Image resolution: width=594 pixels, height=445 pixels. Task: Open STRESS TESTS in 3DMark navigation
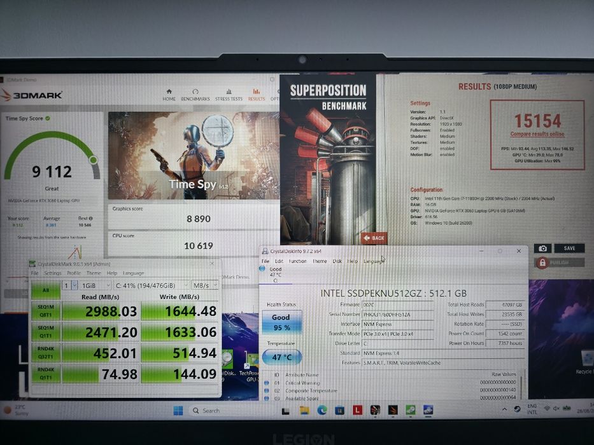coord(229,95)
